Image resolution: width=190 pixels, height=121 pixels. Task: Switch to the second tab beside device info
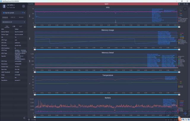(x=14, y=26)
